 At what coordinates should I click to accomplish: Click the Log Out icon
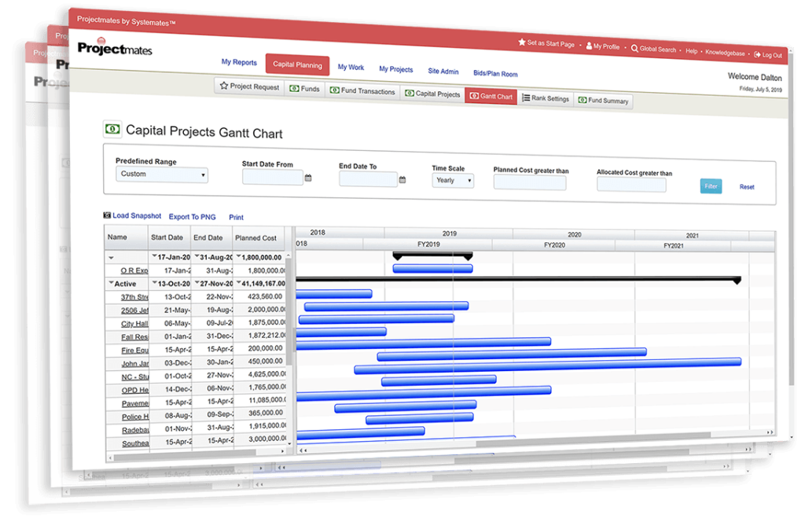point(757,54)
